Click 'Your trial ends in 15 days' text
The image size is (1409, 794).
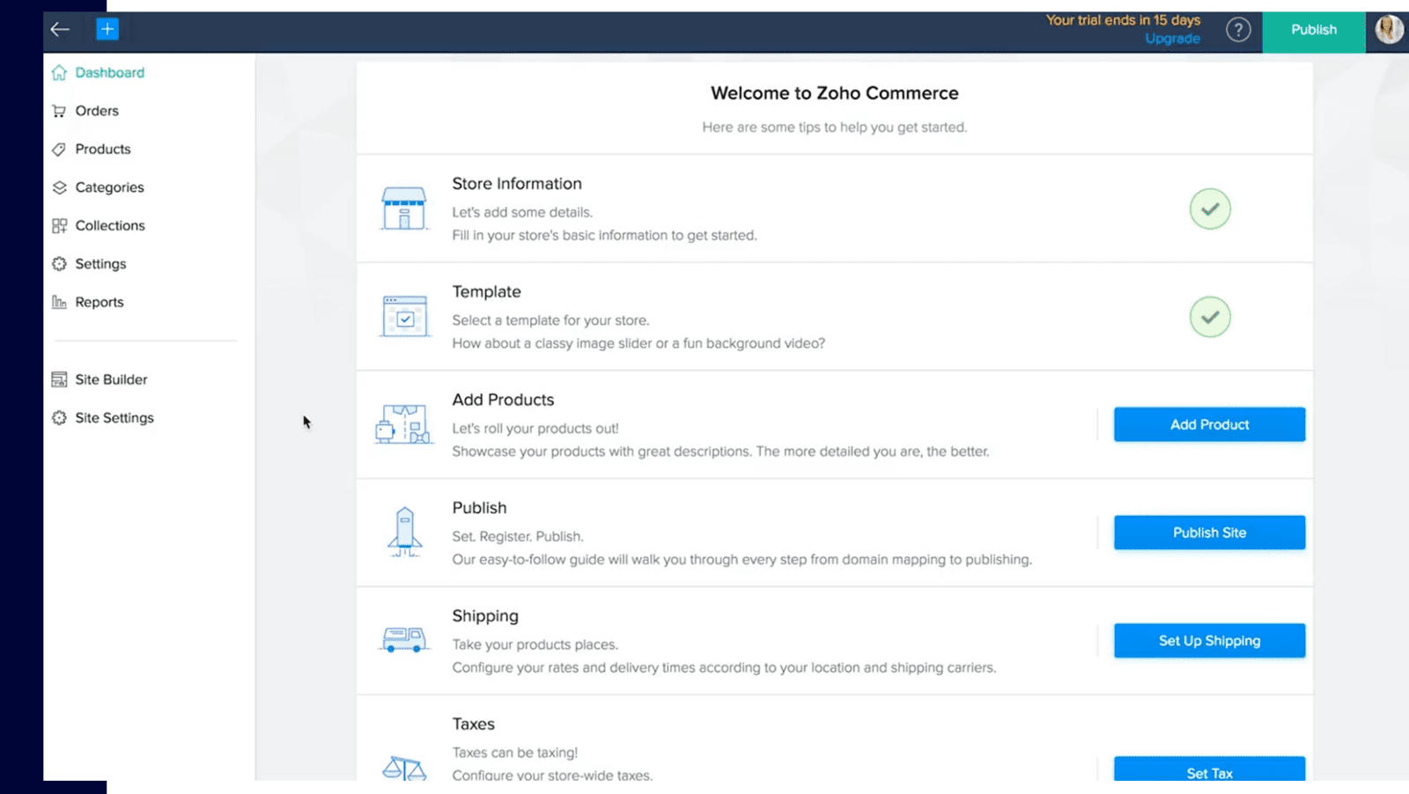(x=1123, y=20)
